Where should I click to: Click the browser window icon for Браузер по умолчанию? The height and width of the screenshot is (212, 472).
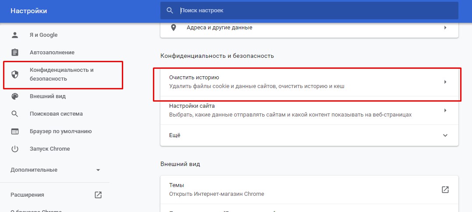tap(15, 131)
